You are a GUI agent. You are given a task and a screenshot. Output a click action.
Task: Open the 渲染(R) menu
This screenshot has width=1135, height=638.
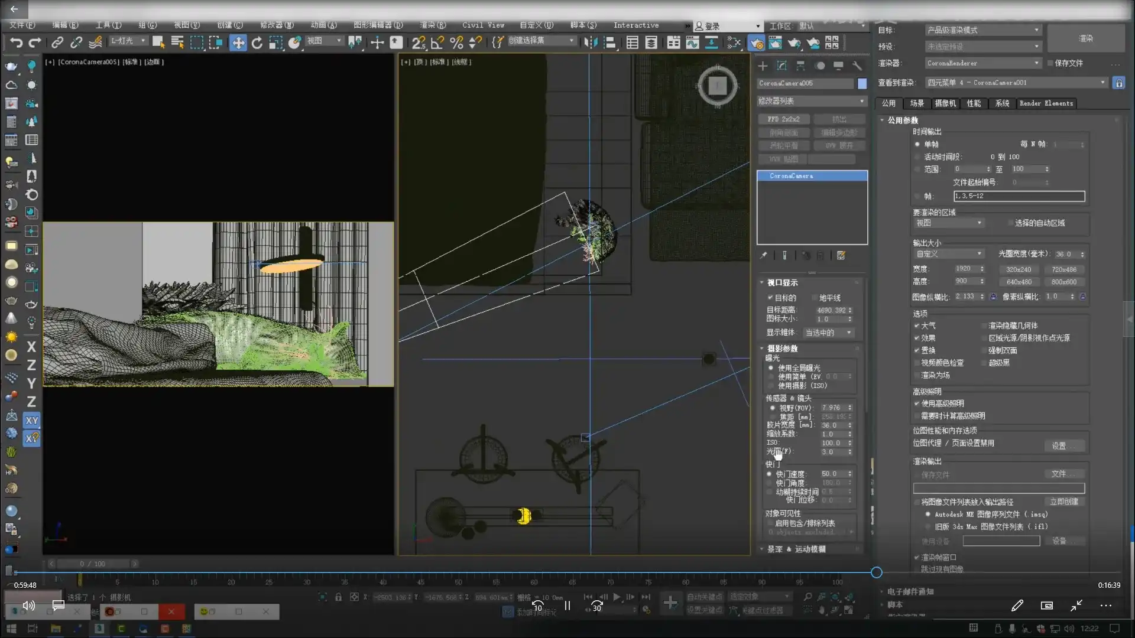[x=432, y=25]
